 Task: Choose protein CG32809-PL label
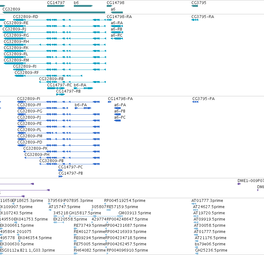coord(29,130)
